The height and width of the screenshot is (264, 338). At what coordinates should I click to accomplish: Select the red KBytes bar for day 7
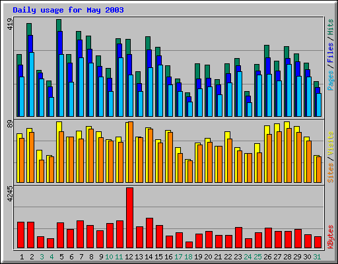point(80,234)
